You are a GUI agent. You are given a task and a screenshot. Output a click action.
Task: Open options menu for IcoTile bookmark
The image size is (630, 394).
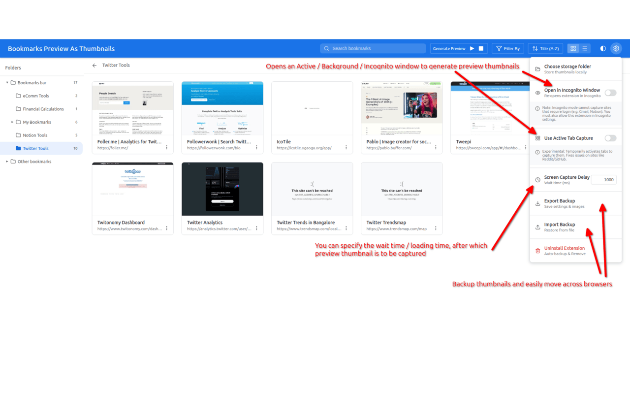(346, 147)
